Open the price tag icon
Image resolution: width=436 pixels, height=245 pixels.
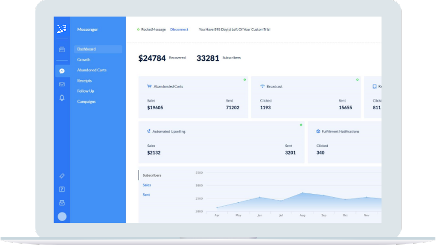(x=62, y=176)
